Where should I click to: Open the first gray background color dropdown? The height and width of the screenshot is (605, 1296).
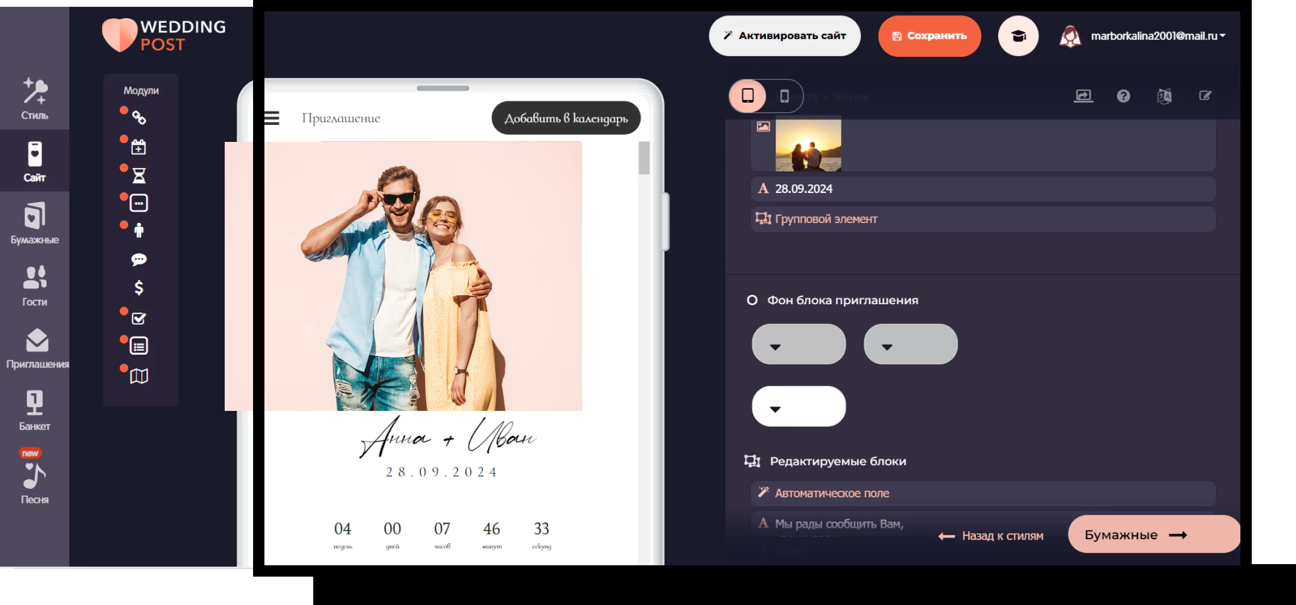tap(799, 344)
